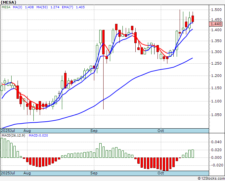
Task: Click Aug on the price chart date axis
Action: [27, 131]
